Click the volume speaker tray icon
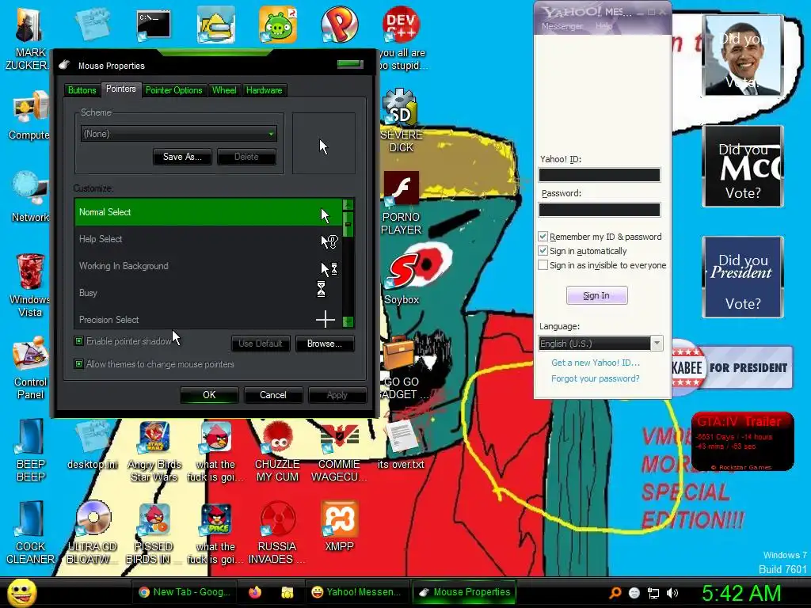 tap(672, 593)
